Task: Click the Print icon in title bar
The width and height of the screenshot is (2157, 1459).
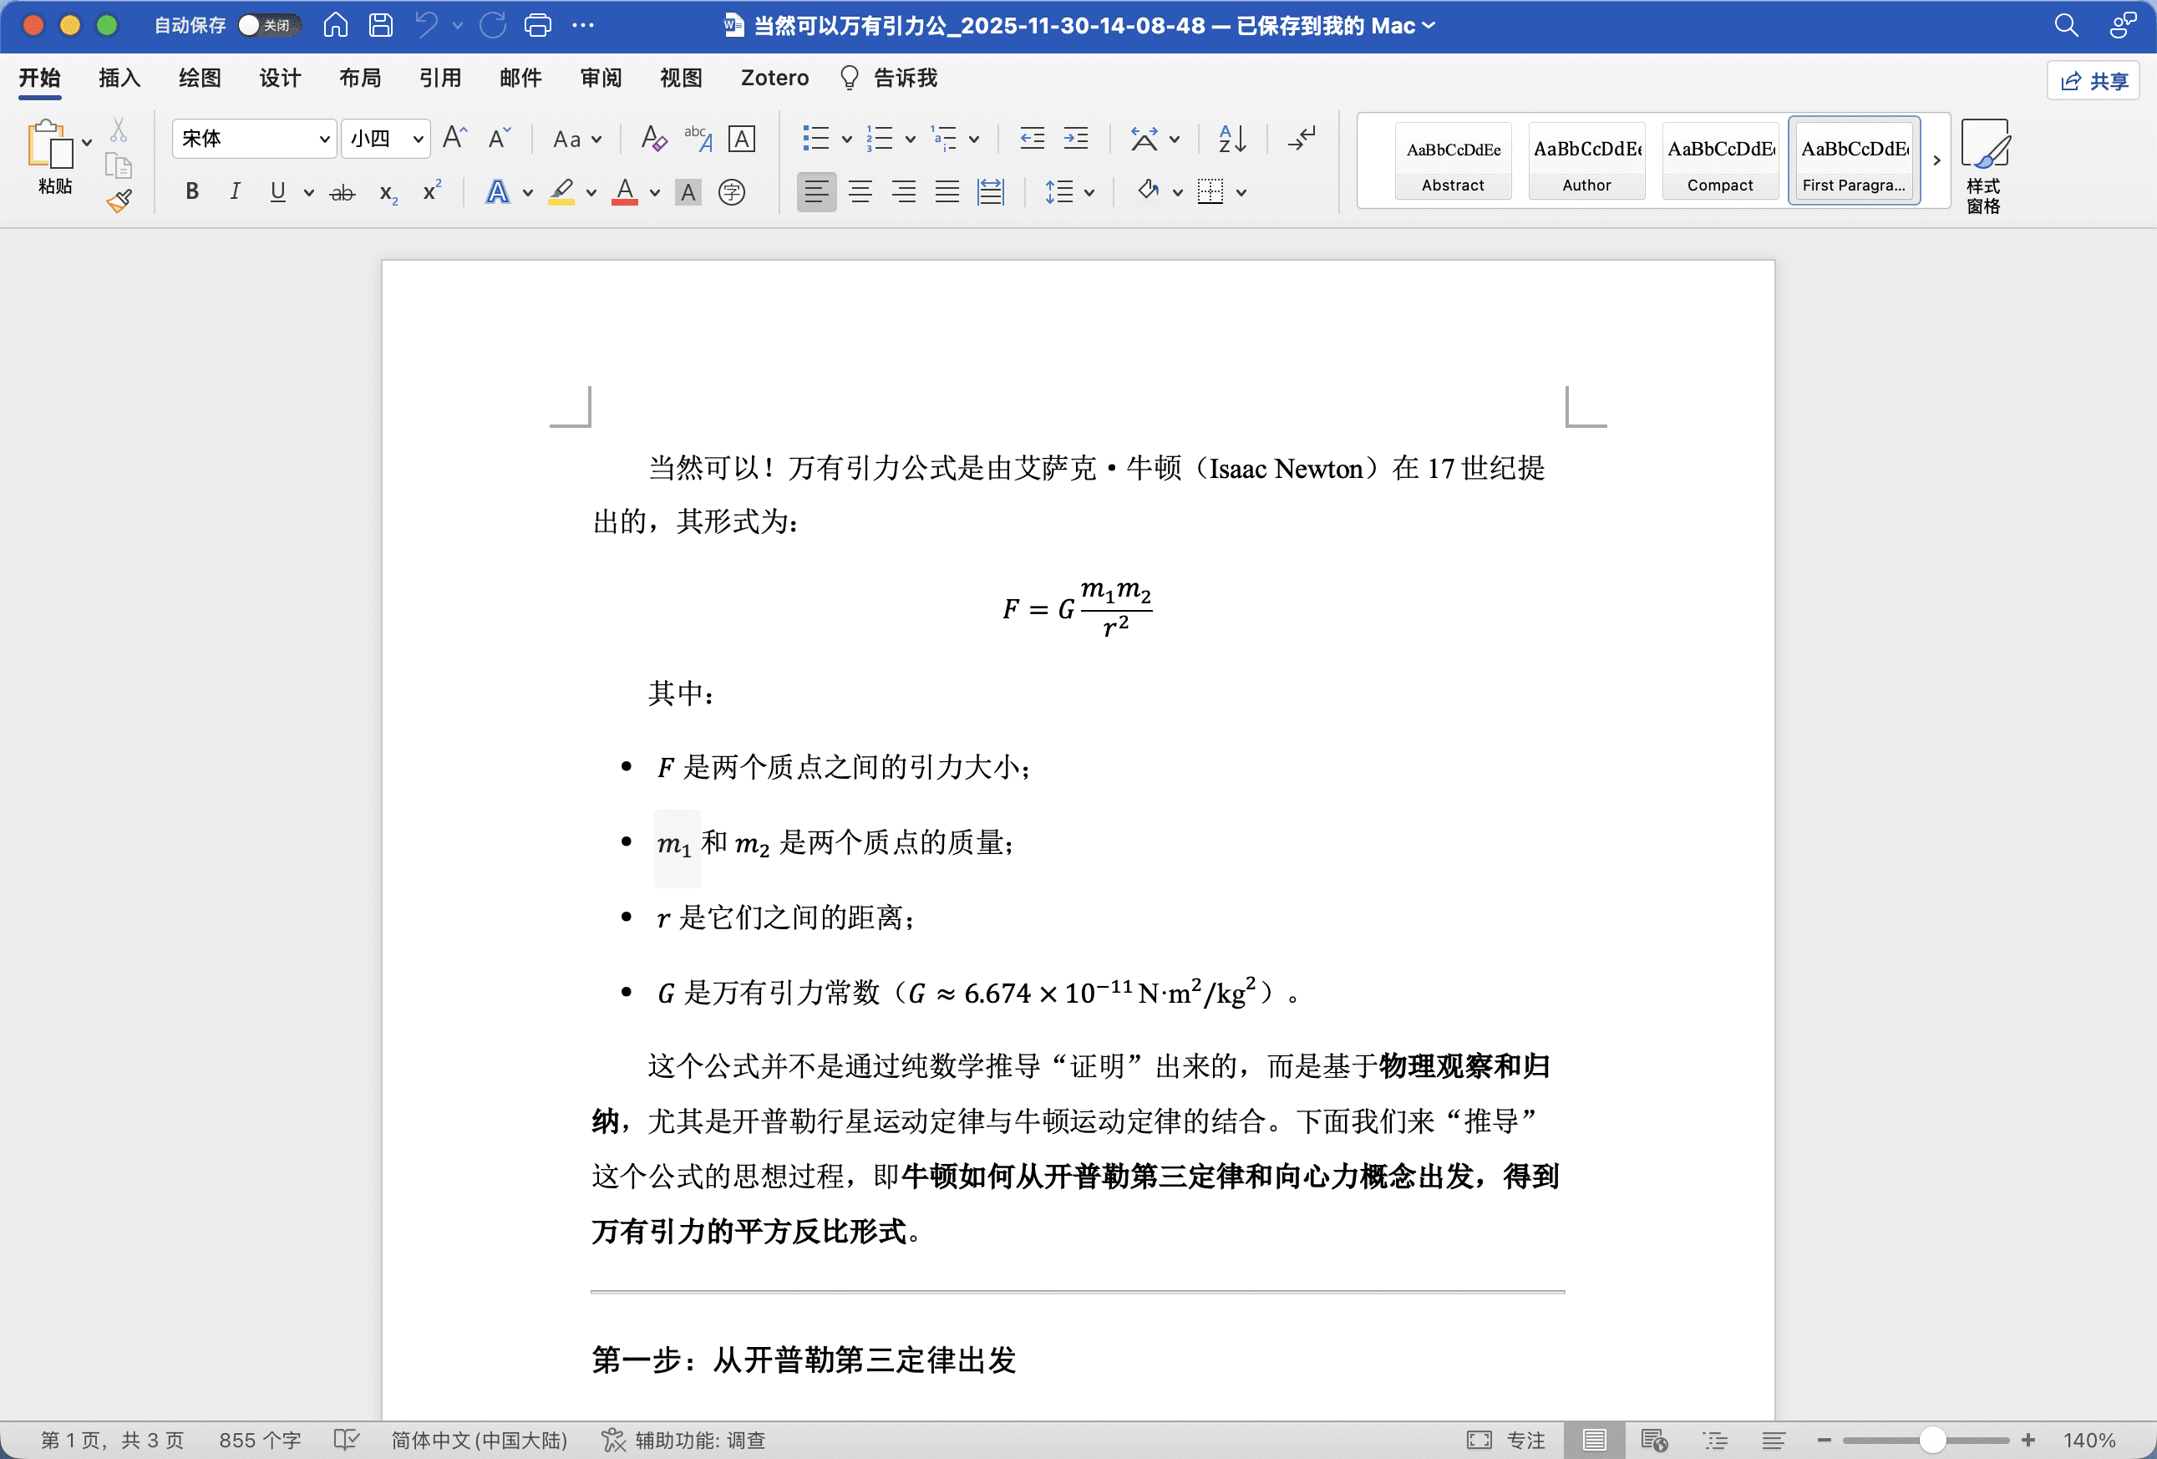Action: pyautogui.click(x=537, y=25)
